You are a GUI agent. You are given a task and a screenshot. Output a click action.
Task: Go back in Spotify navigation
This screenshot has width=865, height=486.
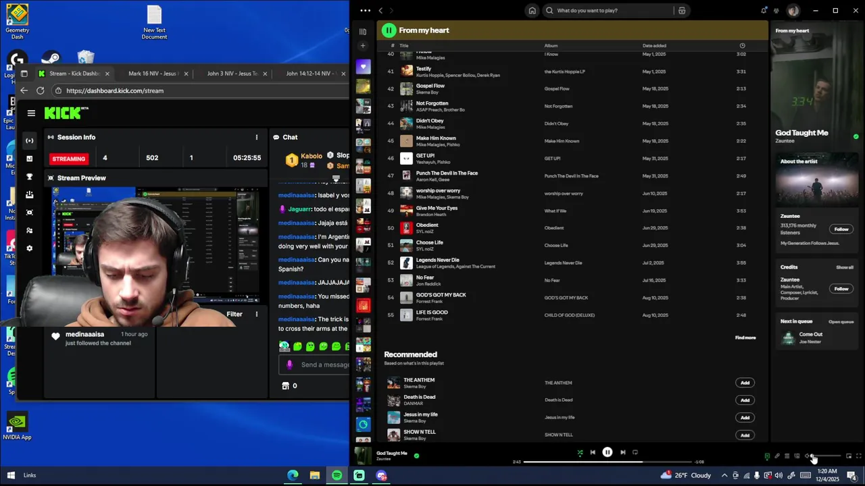[x=380, y=10]
